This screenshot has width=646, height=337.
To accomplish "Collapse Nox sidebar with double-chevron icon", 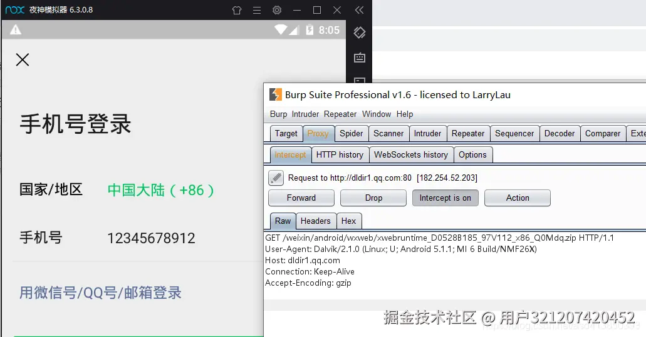I will tap(359, 10).
